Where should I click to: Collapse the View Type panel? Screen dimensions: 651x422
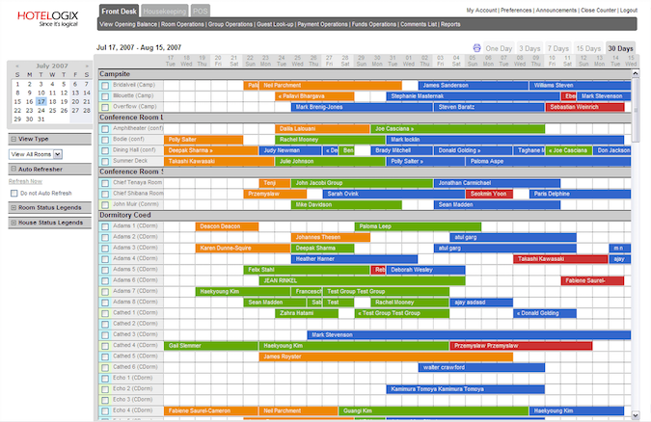coord(12,139)
